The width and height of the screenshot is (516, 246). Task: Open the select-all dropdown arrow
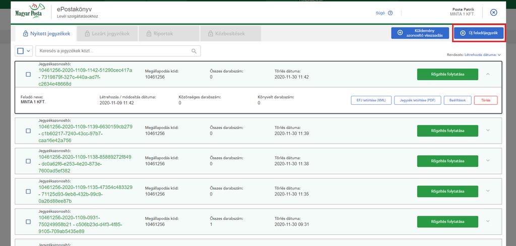click(28, 51)
